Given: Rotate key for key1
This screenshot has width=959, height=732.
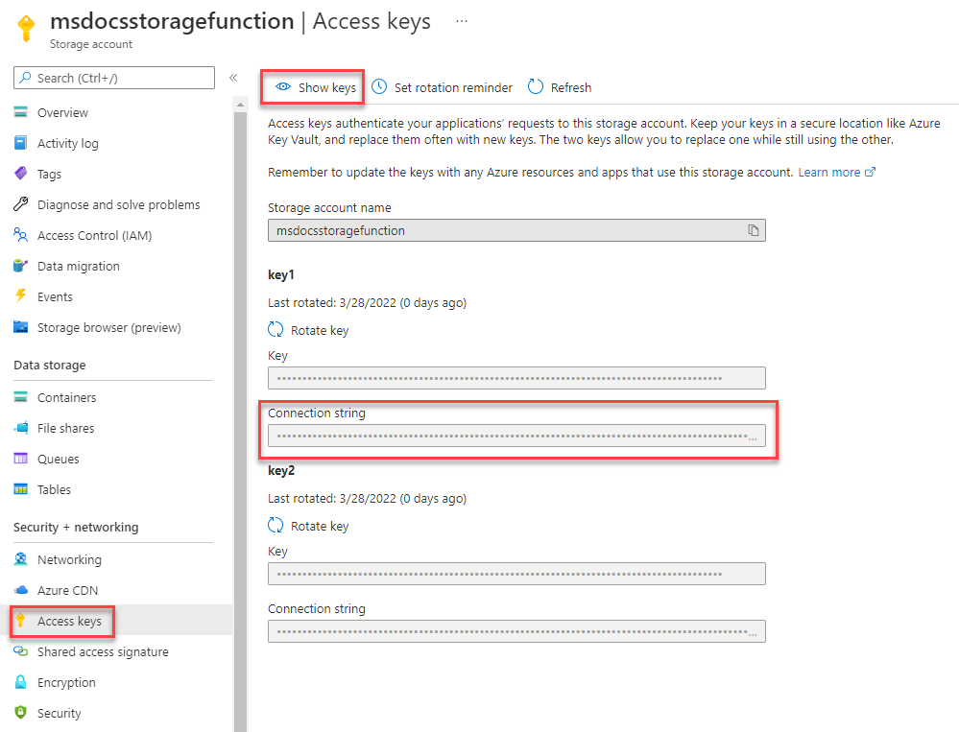Looking at the screenshot, I should click(309, 330).
